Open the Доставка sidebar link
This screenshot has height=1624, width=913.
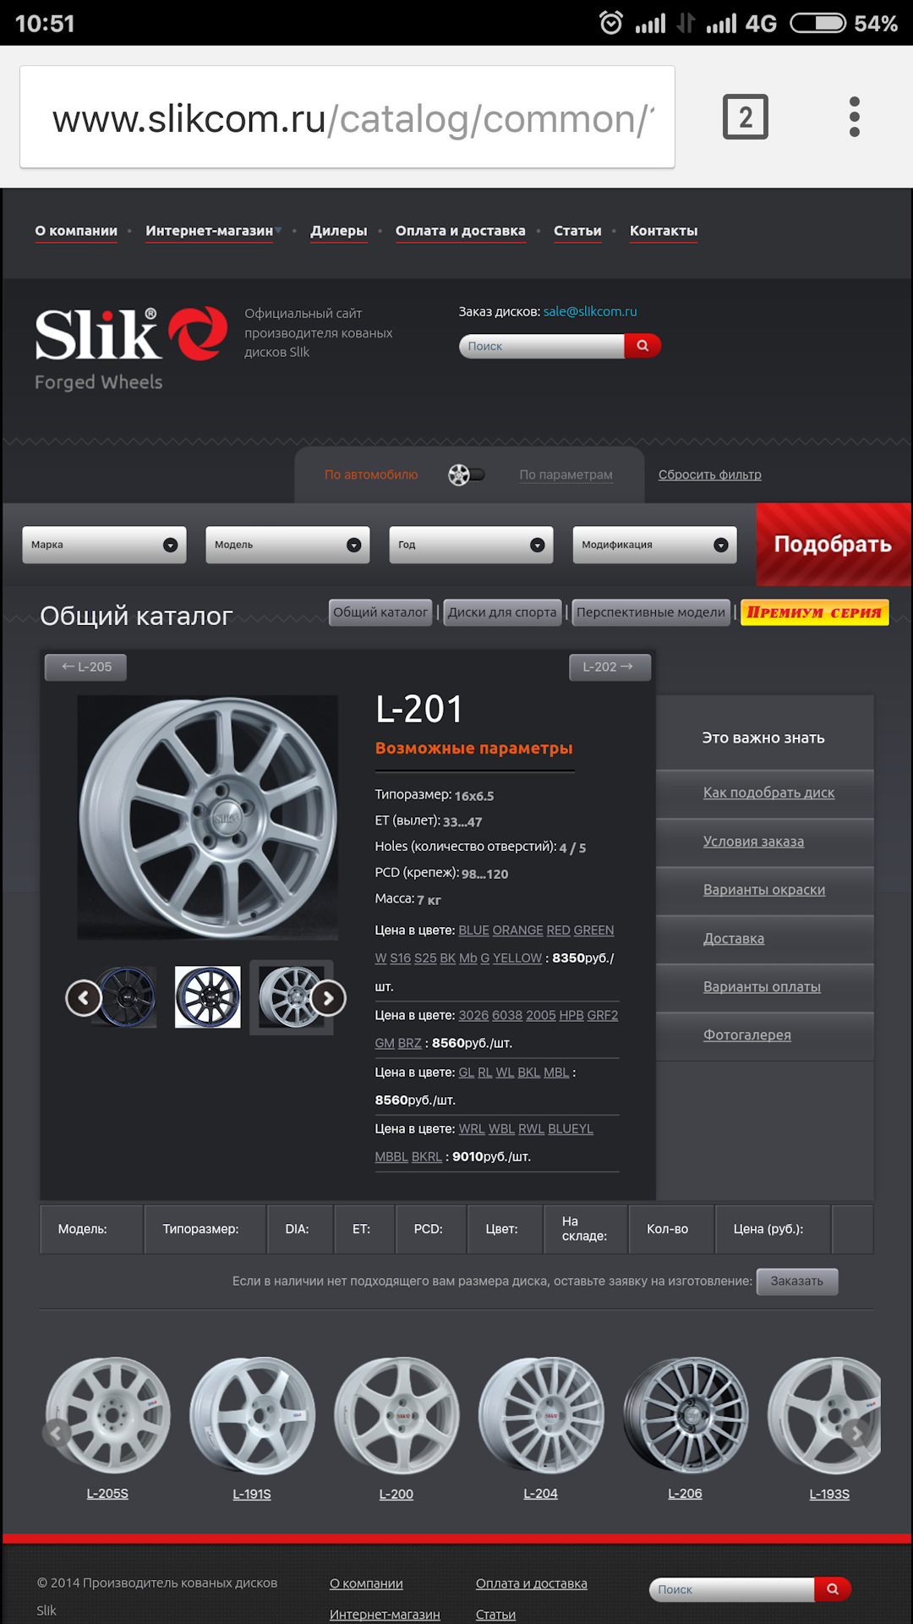[734, 939]
